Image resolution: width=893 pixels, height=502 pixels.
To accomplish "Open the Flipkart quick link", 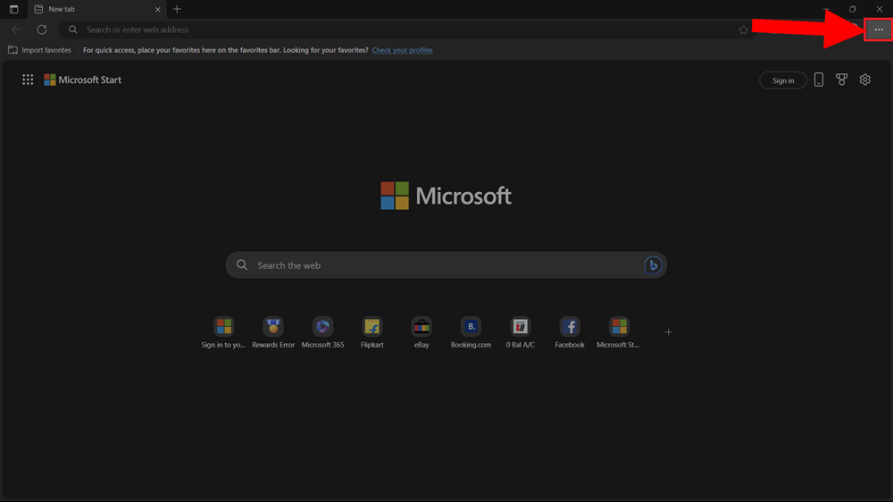I will 371,332.
